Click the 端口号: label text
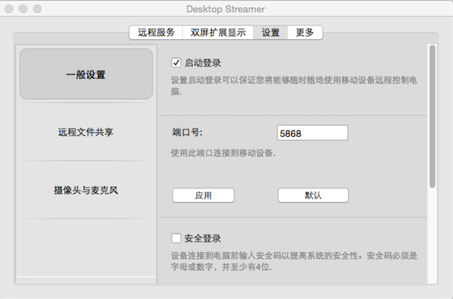The image size is (453, 299). [187, 133]
